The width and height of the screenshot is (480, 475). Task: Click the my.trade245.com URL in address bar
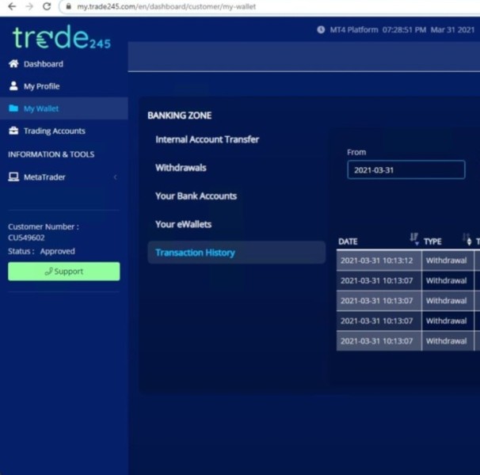(166, 6)
